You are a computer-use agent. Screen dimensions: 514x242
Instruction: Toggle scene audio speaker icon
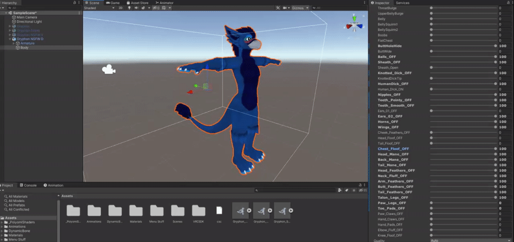tap(136, 8)
